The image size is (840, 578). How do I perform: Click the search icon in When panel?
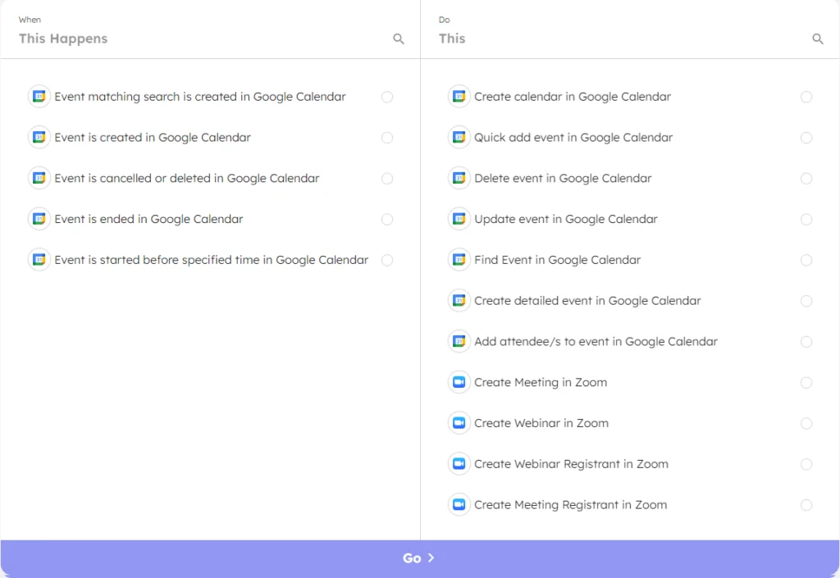pyautogui.click(x=399, y=39)
